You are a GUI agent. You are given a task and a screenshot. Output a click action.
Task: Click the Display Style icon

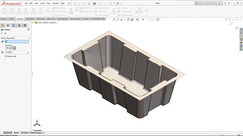coord(137,19)
